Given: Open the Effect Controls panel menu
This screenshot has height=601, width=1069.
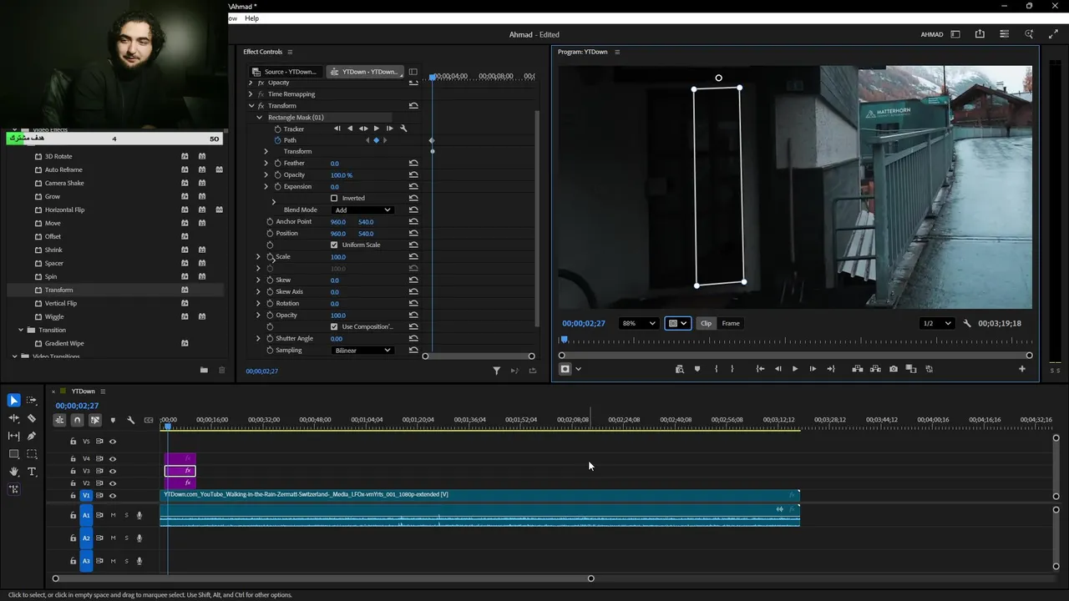Looking at the screenshot, I should pos(290,52).
